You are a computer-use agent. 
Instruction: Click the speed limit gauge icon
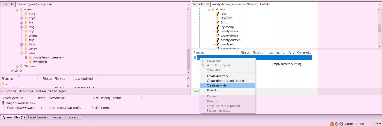tap(341, 123)
